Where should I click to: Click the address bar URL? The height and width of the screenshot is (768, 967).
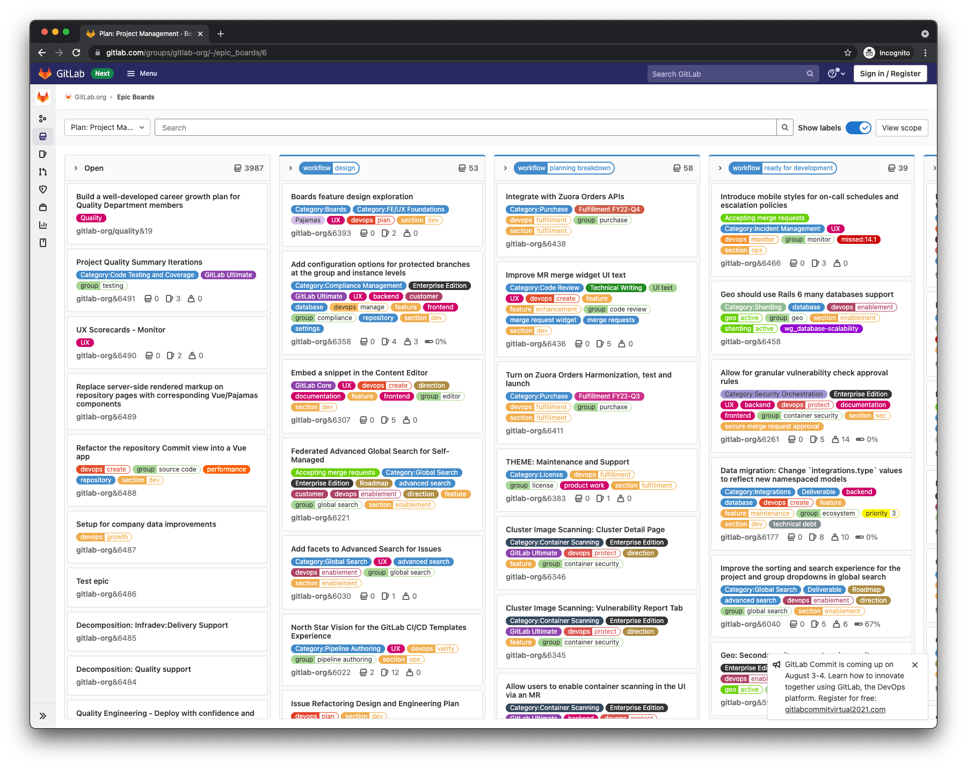[x=186, y=53]
